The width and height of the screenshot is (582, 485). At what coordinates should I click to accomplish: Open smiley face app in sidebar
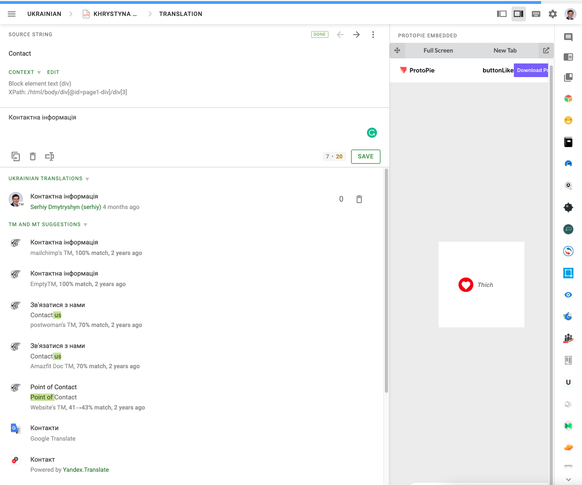point(568,120)
